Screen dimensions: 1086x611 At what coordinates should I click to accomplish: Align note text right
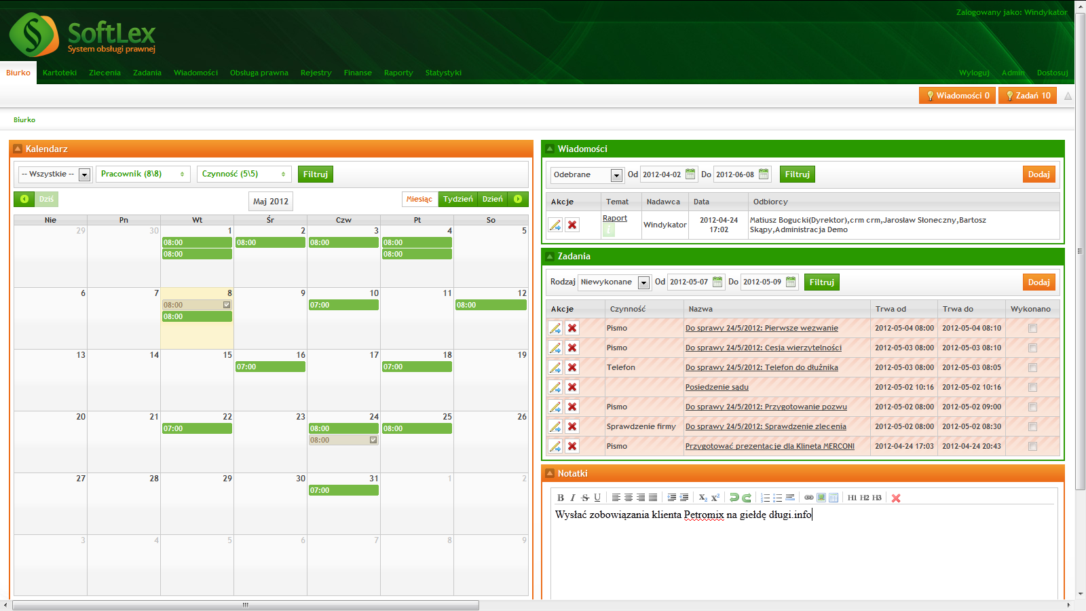coord(641,498)
